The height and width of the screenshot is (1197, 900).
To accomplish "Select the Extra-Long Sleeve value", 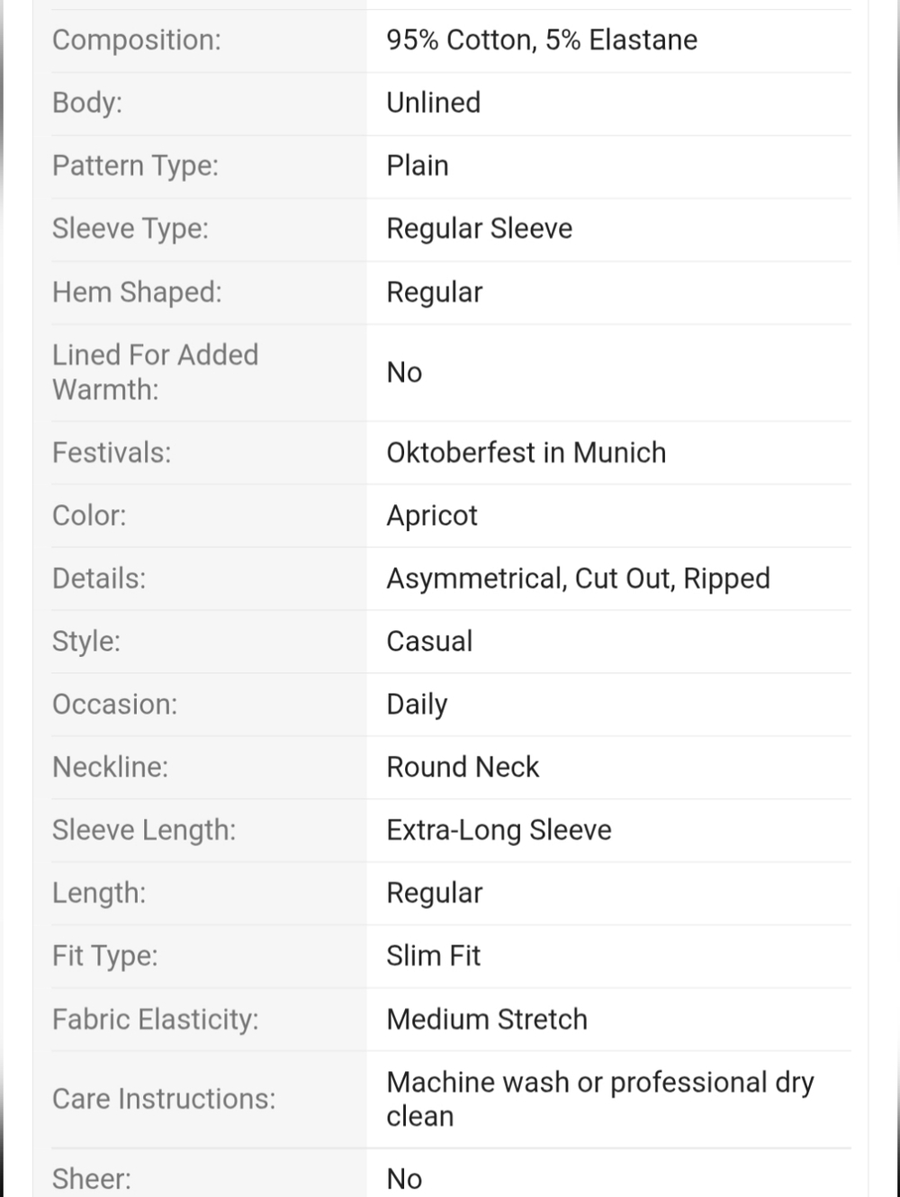I will (499, 830).
